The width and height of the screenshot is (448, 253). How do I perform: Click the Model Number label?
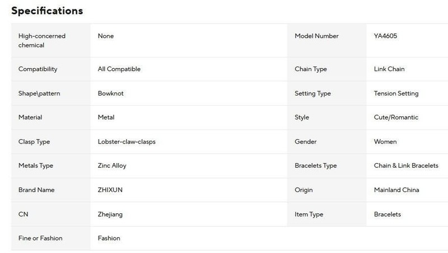click(316, 36)
